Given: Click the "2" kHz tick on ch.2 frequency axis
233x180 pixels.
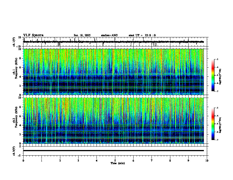Looking at the screenshot, I should coord(21,134).
